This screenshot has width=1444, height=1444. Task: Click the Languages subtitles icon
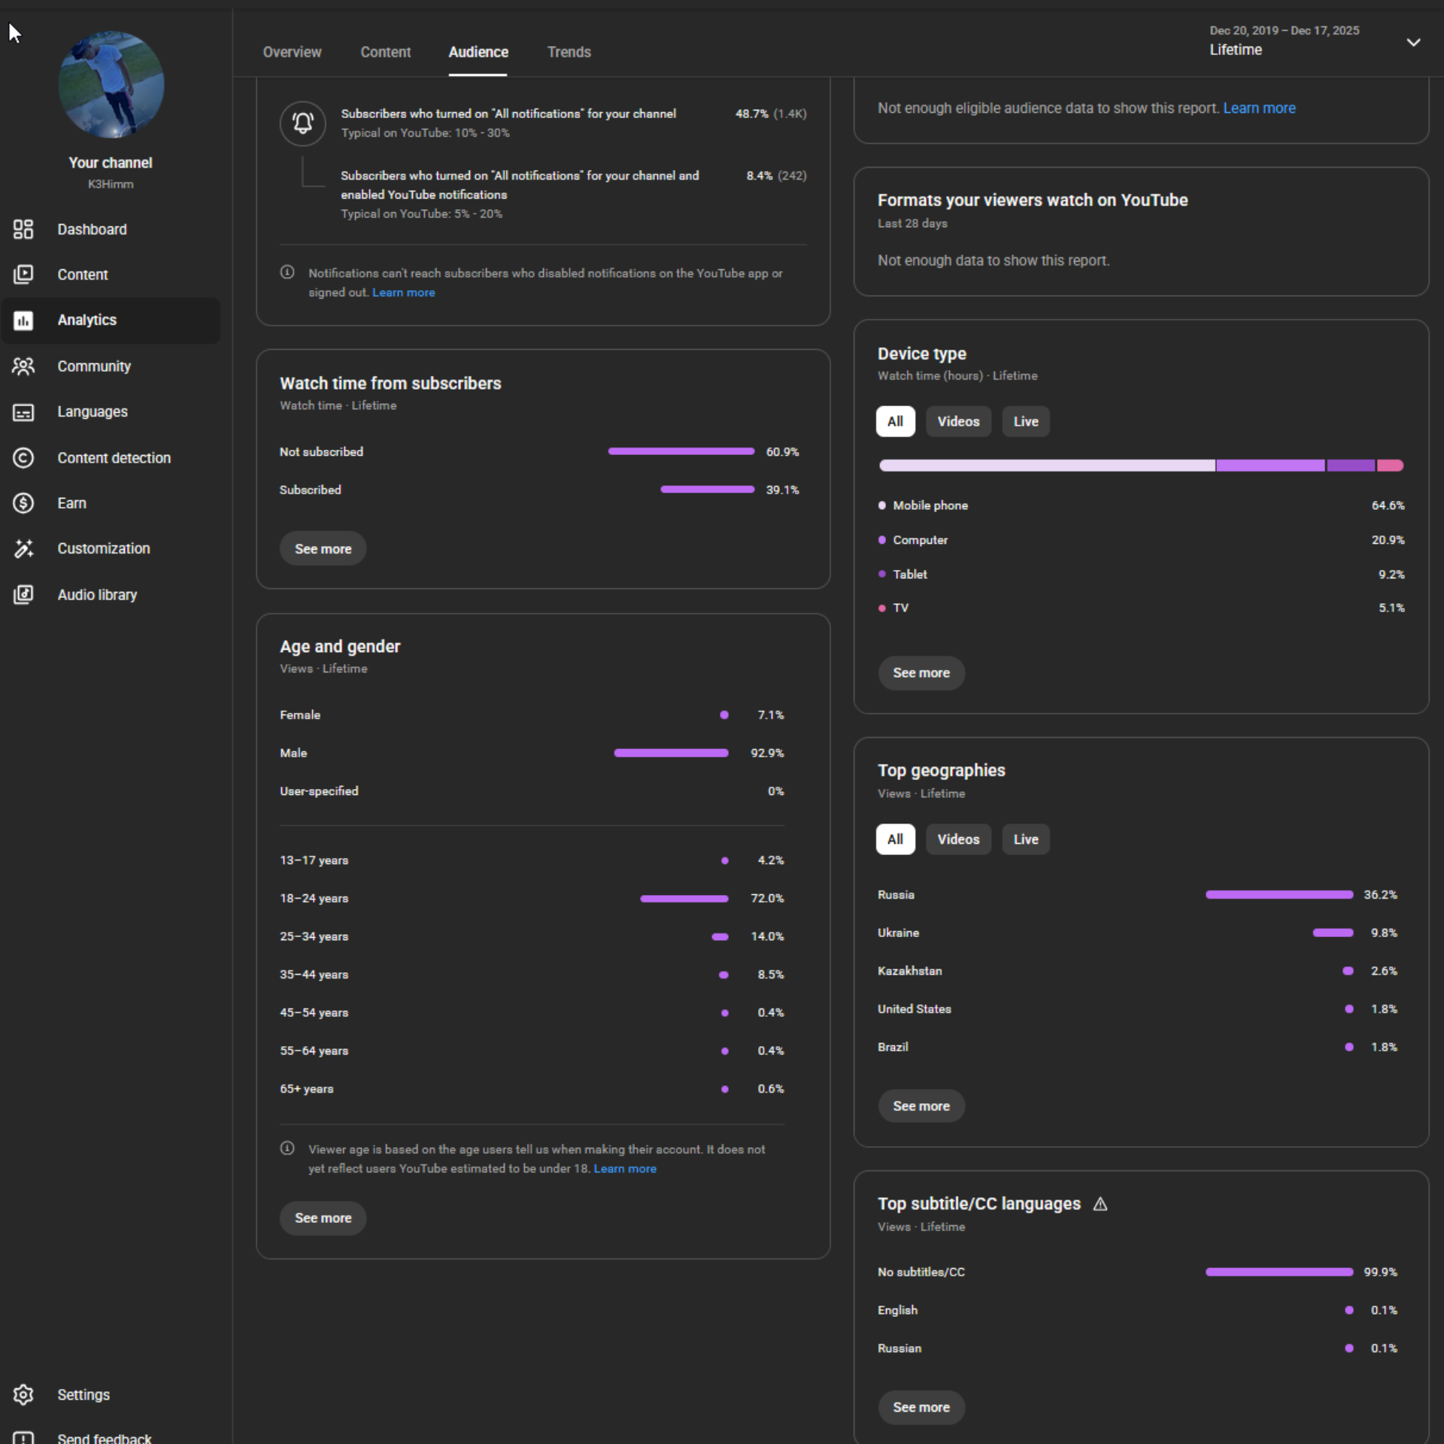[x=23, y=412]
